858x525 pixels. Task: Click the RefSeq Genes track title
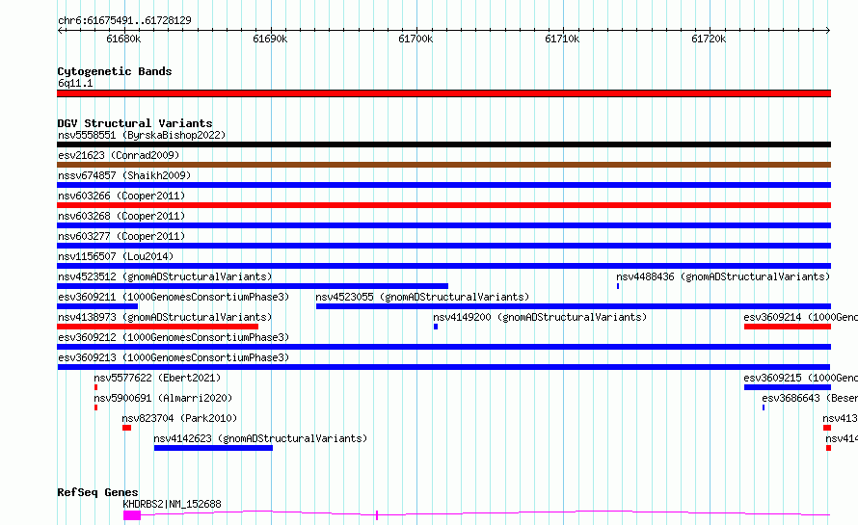97,492
